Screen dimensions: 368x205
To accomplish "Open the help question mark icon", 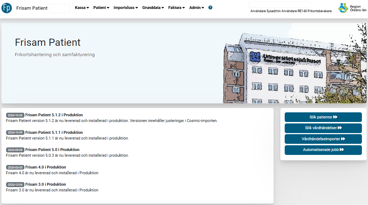I will point(210,8).
